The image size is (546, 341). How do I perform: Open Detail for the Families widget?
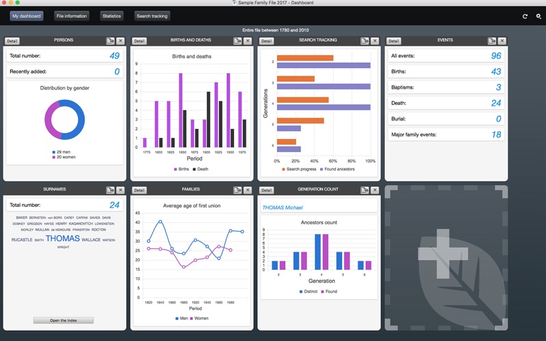(x=139, y=190)
